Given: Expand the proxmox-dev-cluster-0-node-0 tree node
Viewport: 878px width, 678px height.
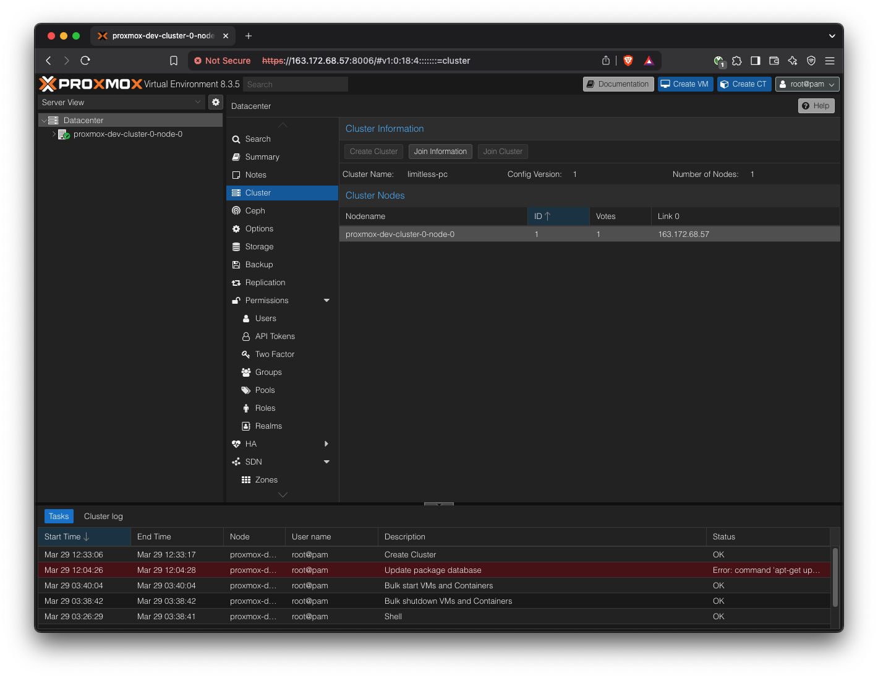Looking at the screenshot, I should pyautogui.click(x=54, y=134).
